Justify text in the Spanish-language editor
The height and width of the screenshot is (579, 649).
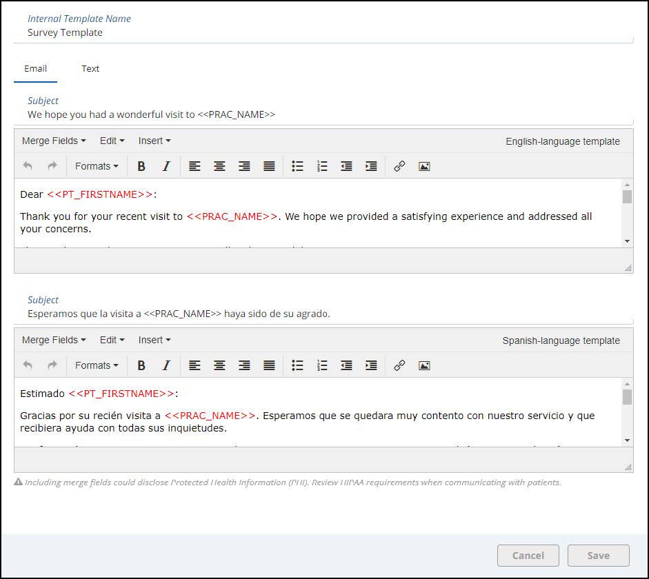pos(269,365)
